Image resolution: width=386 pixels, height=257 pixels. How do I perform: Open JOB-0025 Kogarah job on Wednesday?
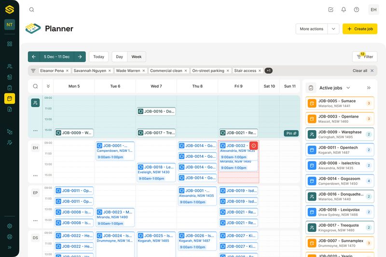[156, 244]
